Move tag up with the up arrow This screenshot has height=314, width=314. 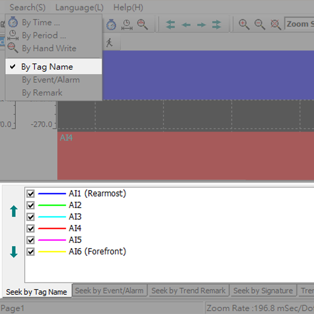point(14,211)
